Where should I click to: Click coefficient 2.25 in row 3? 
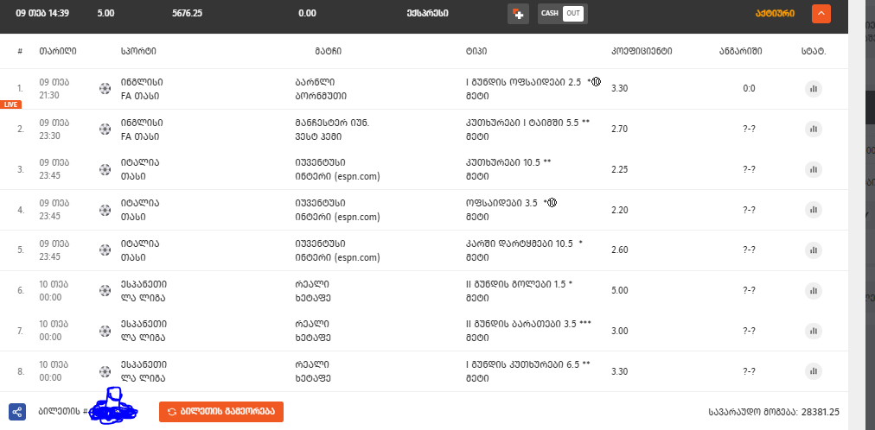(x=620, y=169)
